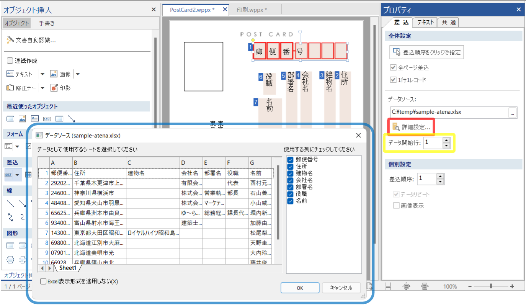The width and height of the screenshot is (526, 306).
Task: Click the fit-width icon in status bar
Action: pyautogui.click(x=388, y=286)
